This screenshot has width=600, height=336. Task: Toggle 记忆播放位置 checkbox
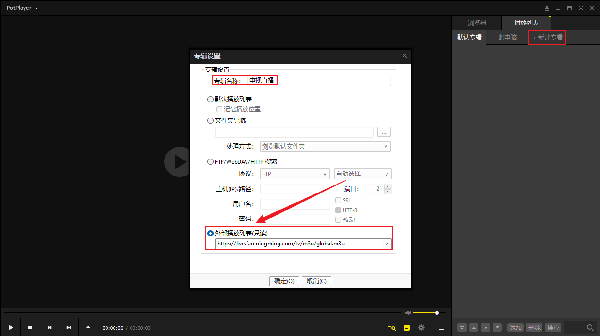238,109
